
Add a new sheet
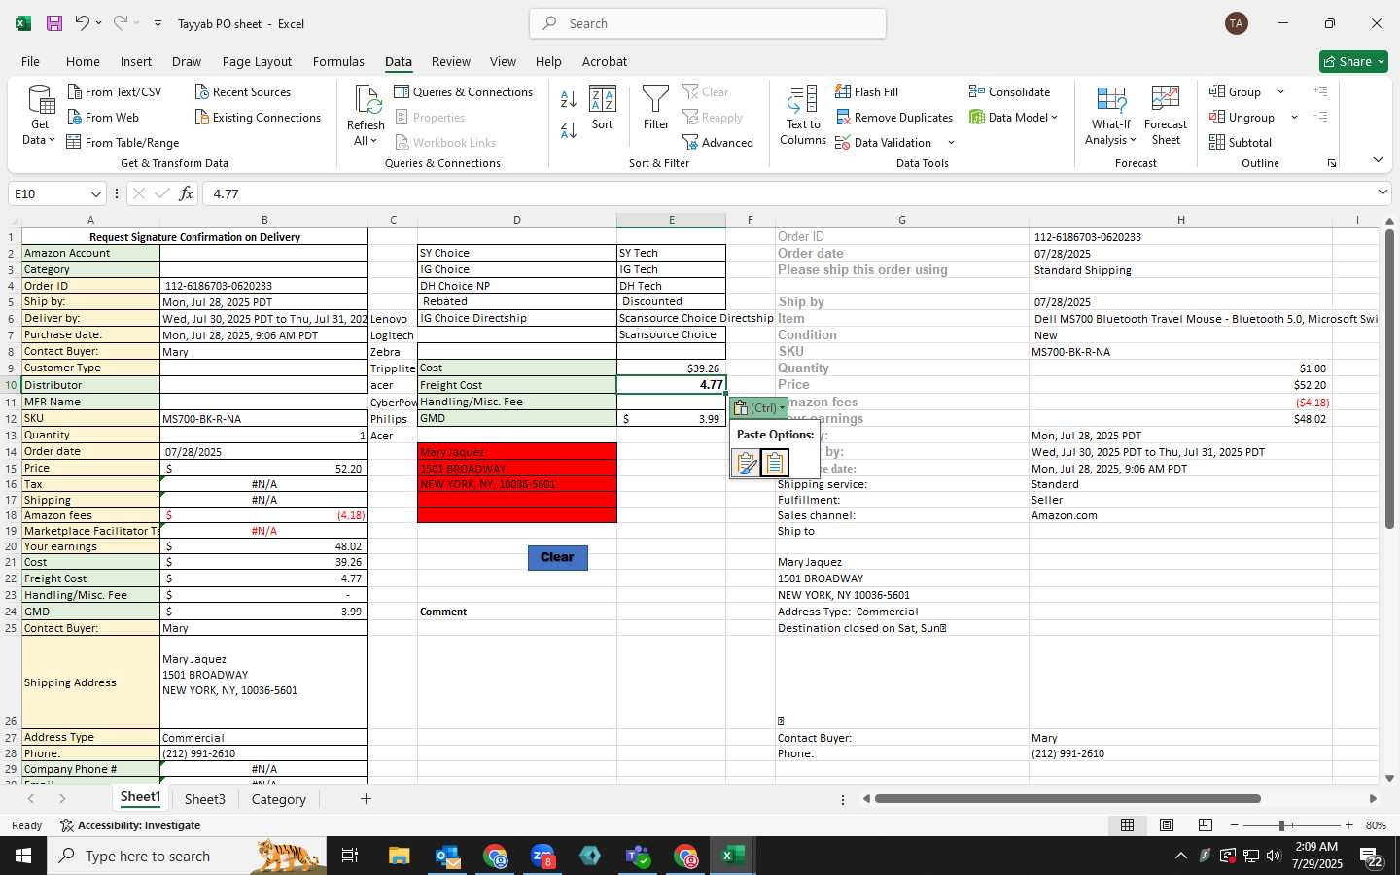pos(366,799)
